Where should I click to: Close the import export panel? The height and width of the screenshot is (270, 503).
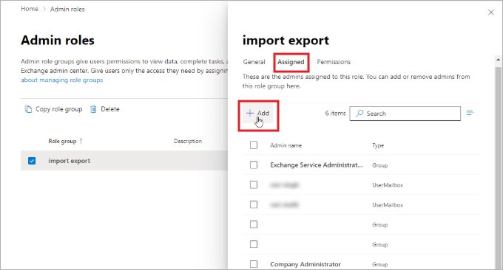point(491,13)
